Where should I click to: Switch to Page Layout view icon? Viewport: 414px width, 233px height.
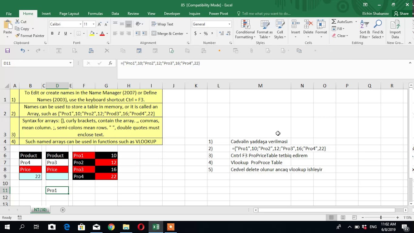pos(343,217)
